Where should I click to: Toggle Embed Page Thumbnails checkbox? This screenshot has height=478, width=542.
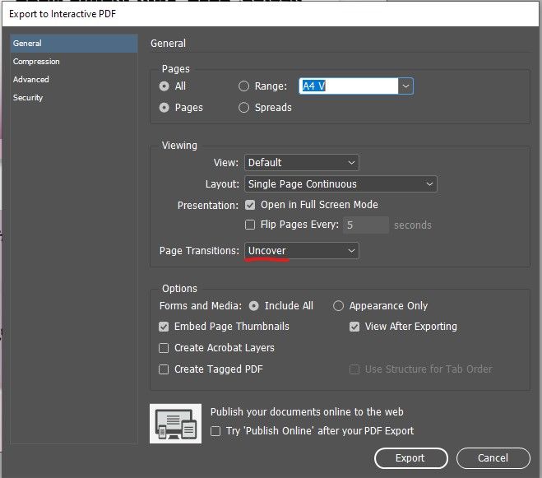(x=164, y=327)
